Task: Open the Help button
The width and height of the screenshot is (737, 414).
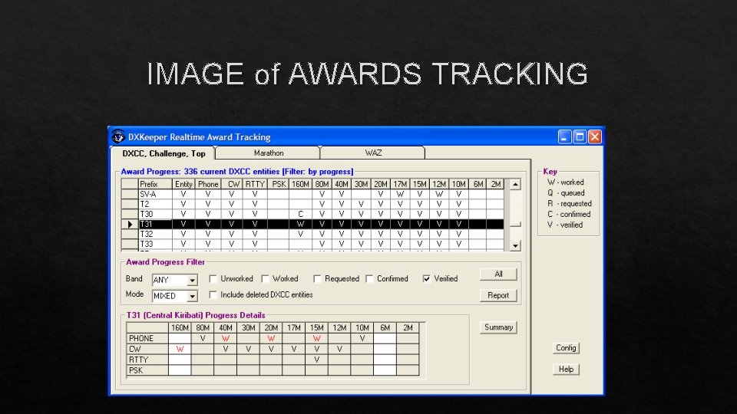Action: pyautogui.click(x=566, y=370)
